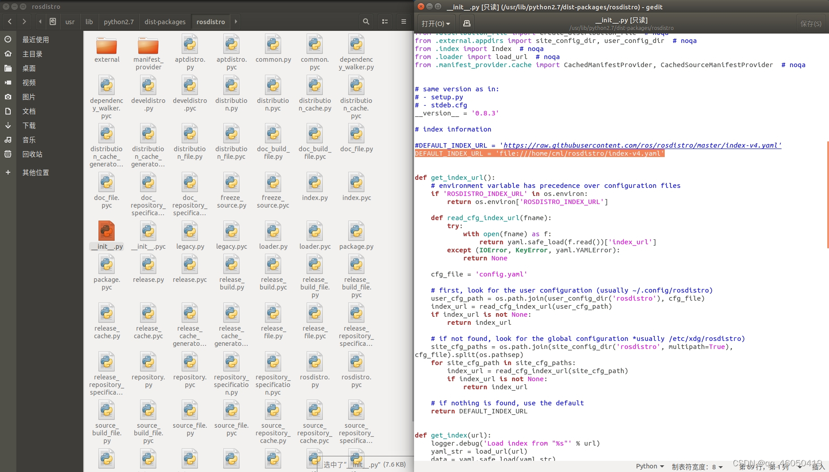Click the highlighted DEFAULT_INDEX_URL file line
The image size is (829, 472).
click(x=539, y=153)
